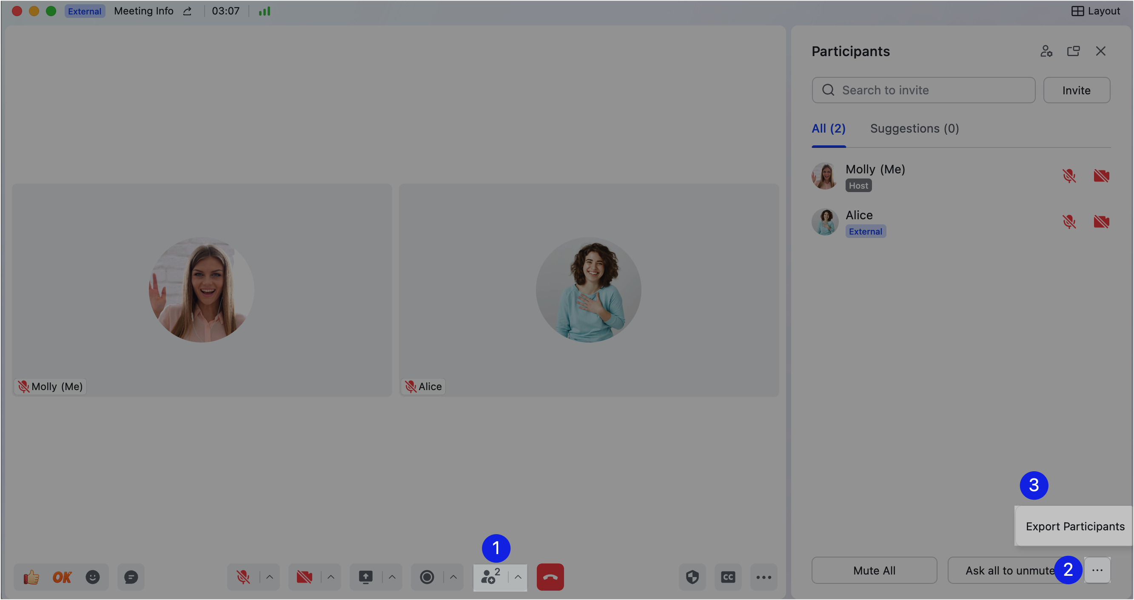Expand camera options arrow
The image size is (1134, 600).
331,577
